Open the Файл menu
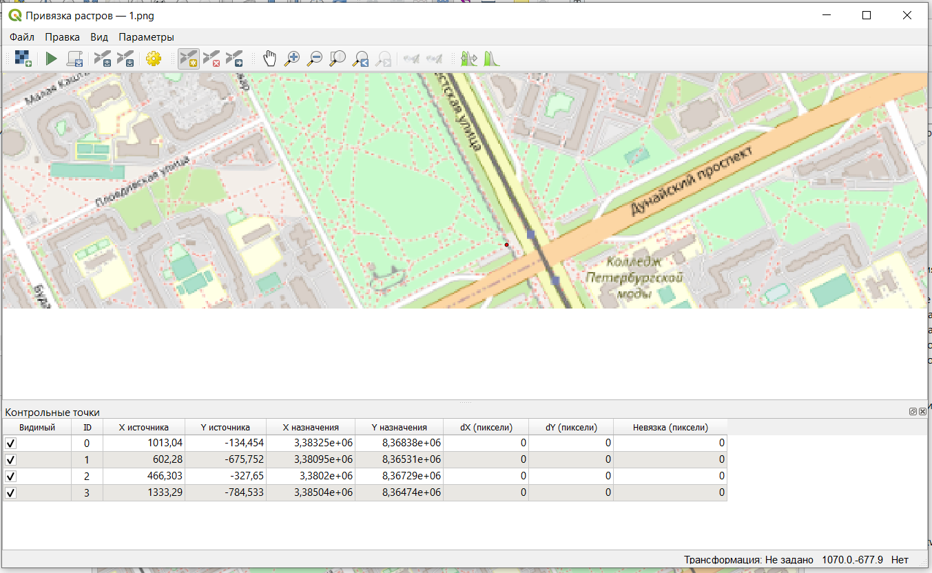This screenshot has width=932, height=573. [22, 37]
